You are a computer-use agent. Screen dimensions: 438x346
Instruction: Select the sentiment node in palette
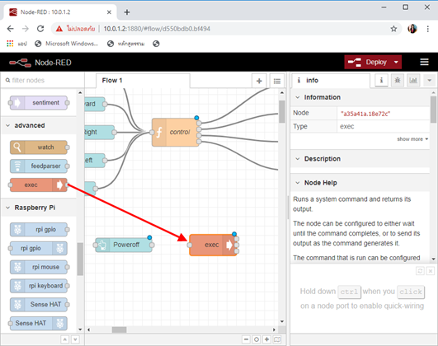[39, 103]
